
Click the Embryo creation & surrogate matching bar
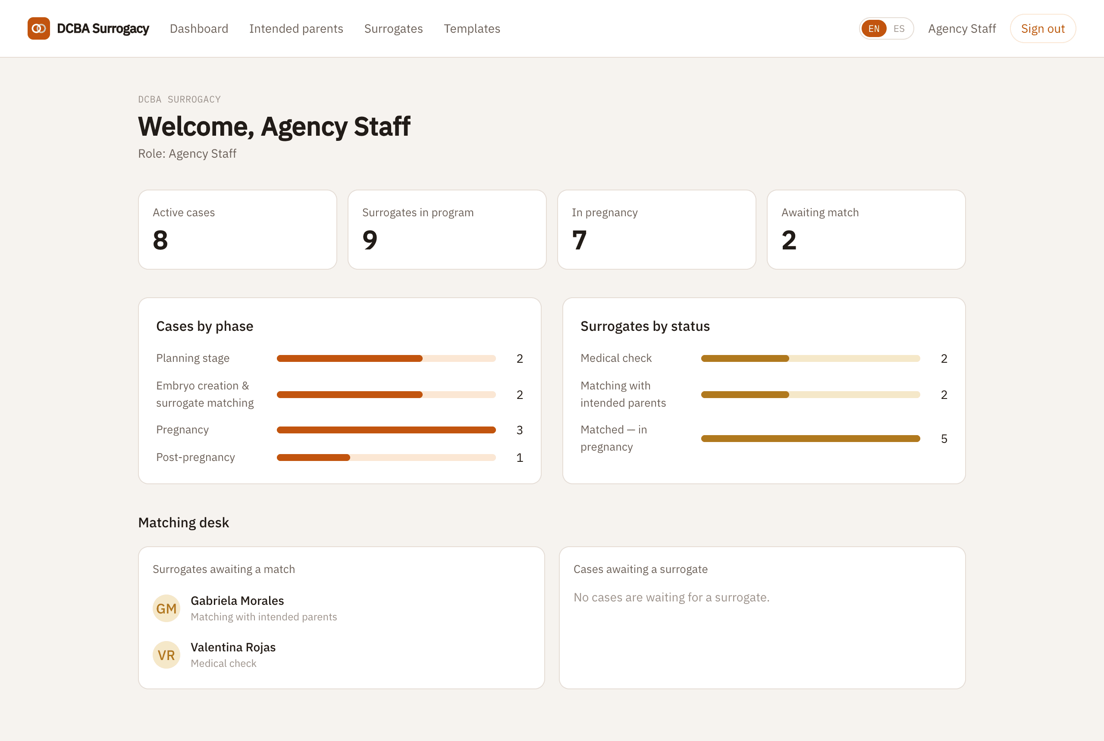coord(386,395)
